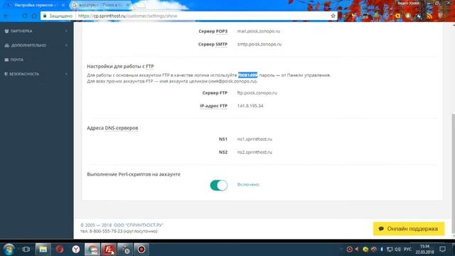This screenshot has height=256, width=455.
Task: Open Task View on taskbar
Action: (x=26, y=250)
